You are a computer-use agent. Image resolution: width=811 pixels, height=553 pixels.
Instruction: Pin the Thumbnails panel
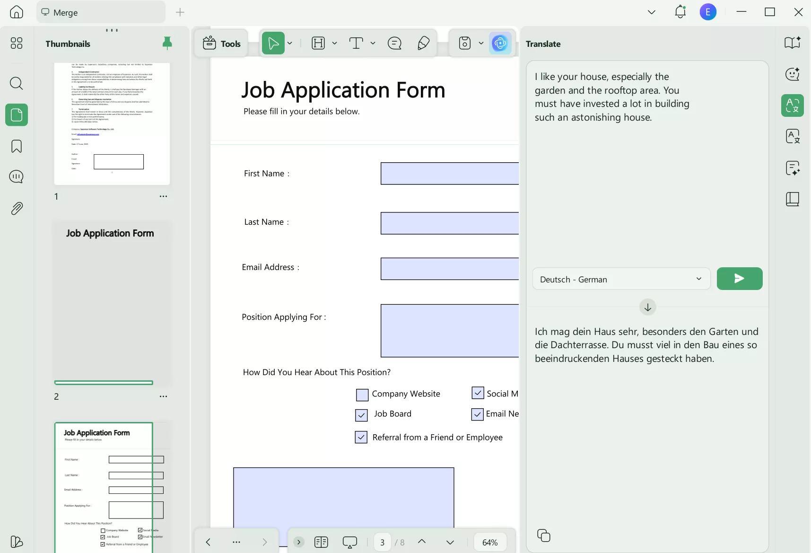click(167, 43)
